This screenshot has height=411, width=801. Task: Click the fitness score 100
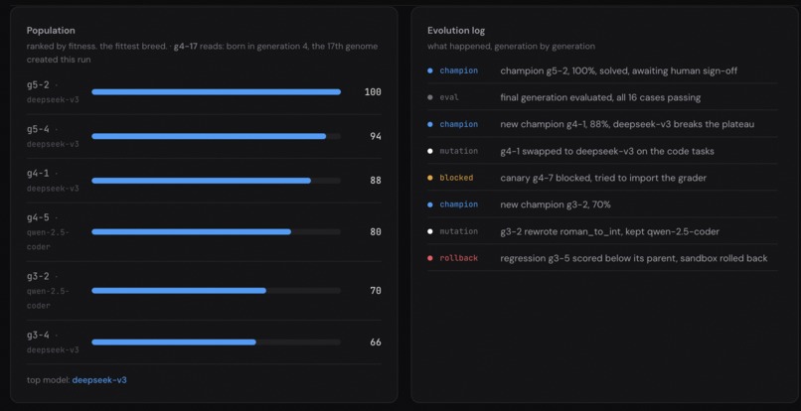pos(373,92)
